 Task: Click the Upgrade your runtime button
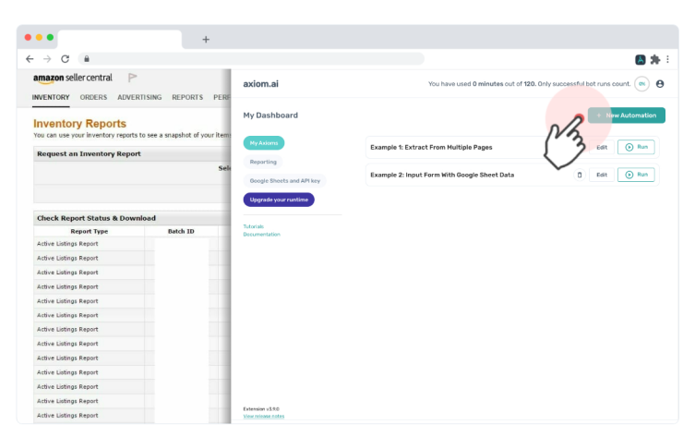pyautogui.click(x=279, y=200)
